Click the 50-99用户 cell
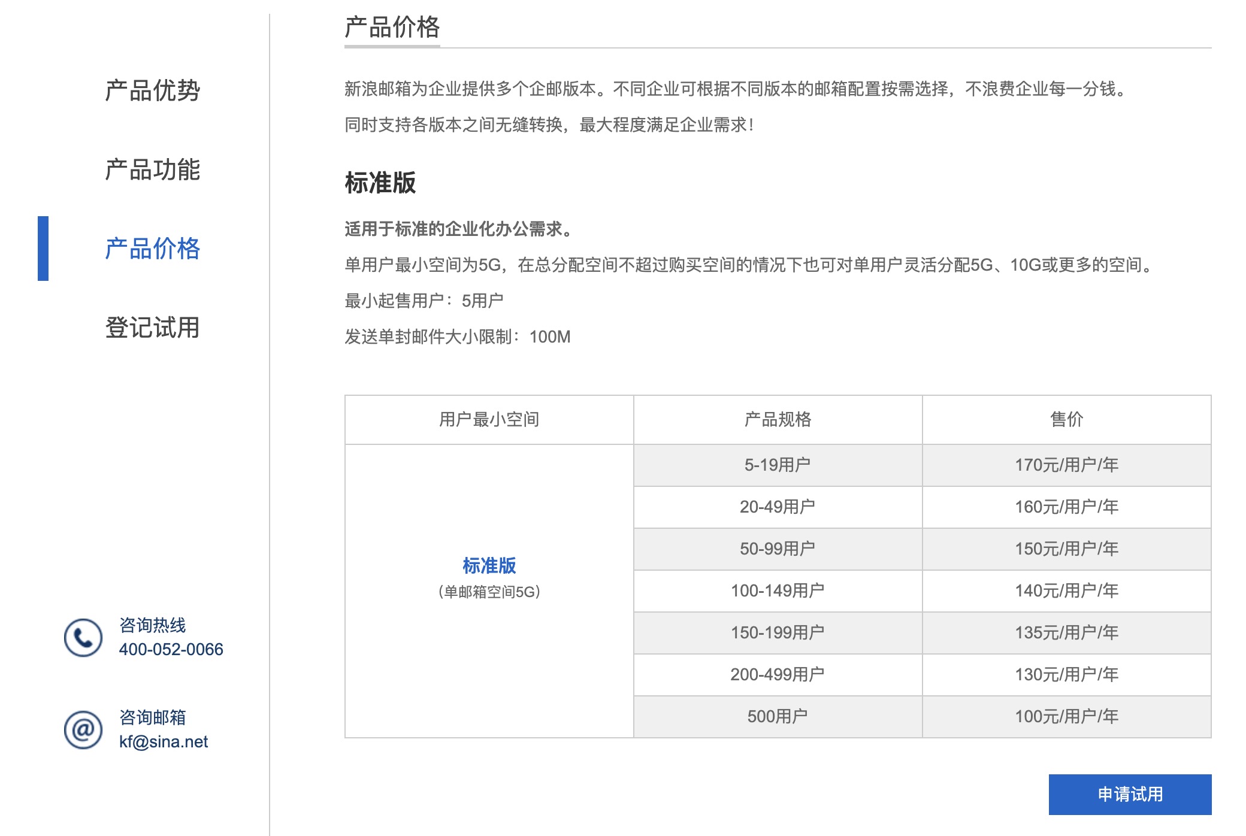1246x836 pixels. (778, 549)
